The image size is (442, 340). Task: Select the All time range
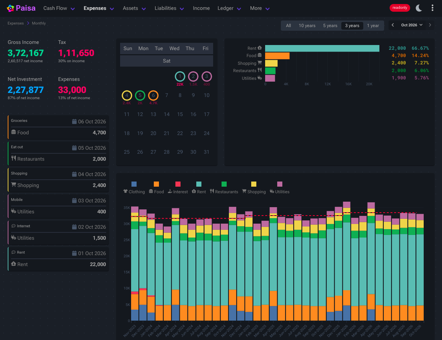289,26
